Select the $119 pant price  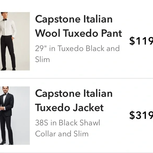pos(141,41)
